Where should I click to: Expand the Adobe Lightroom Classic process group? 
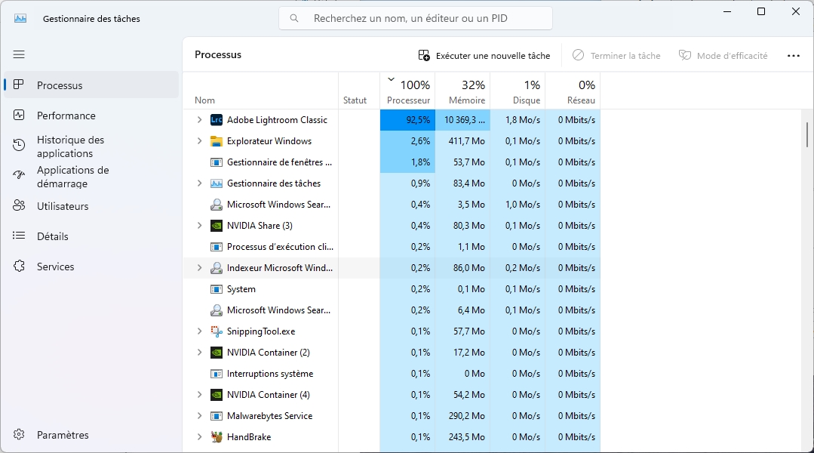199,120
